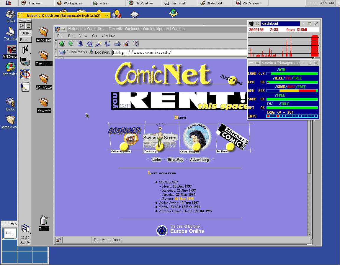Go to the Home page in Netscape
The image size is (340, 265).
pos(89,44)
